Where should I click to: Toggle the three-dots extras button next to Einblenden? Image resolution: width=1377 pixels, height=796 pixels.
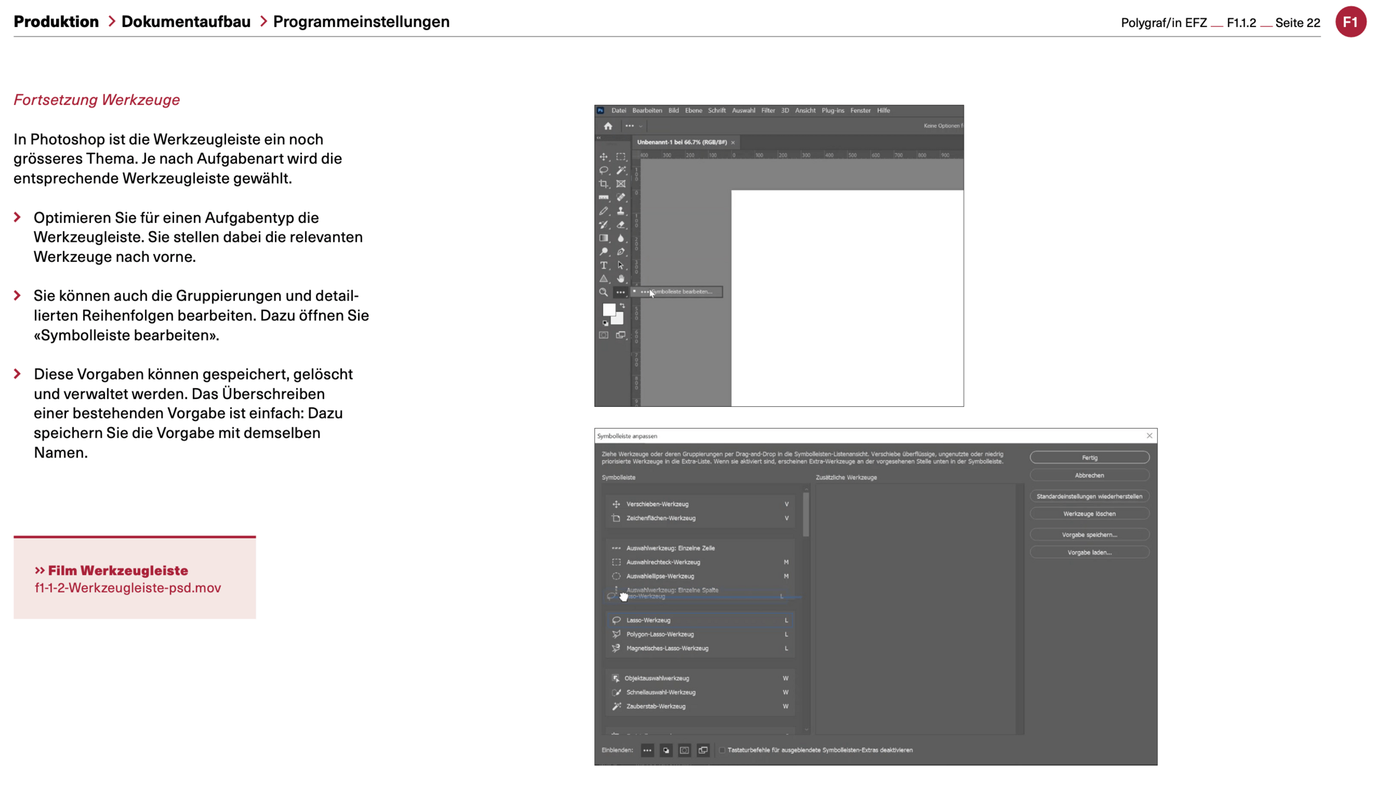point(647,750)
